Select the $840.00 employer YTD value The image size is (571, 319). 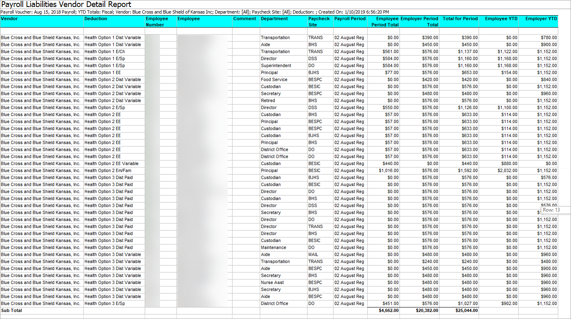tap(549, 80)
